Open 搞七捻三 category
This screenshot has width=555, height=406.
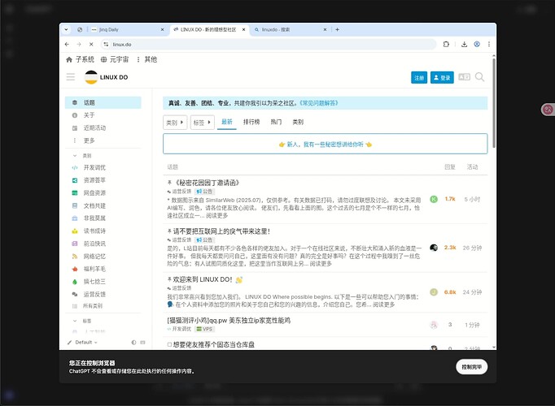click(x=103, y=282)
